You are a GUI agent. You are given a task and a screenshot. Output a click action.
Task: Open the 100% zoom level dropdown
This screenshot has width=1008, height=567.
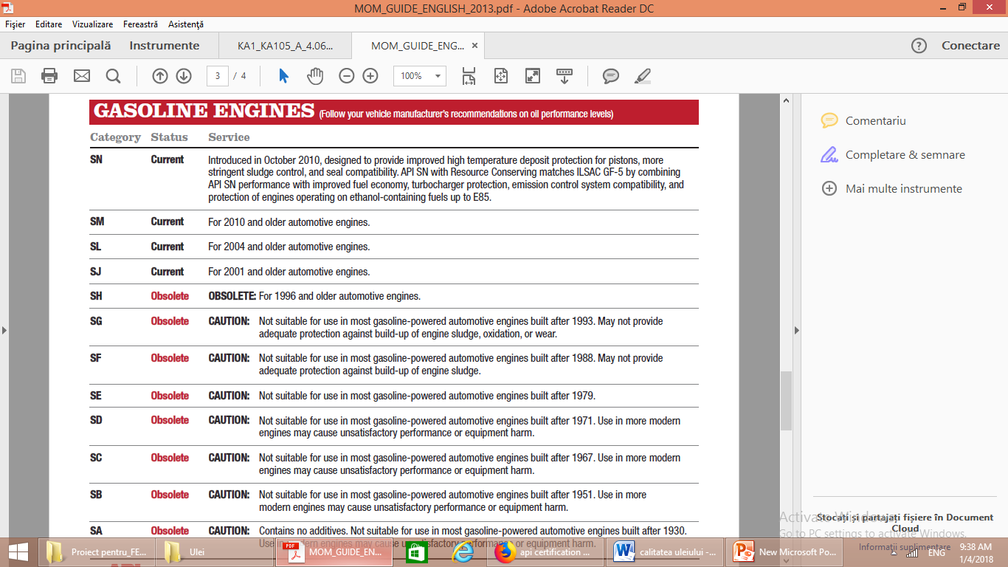tap(438, 76)
